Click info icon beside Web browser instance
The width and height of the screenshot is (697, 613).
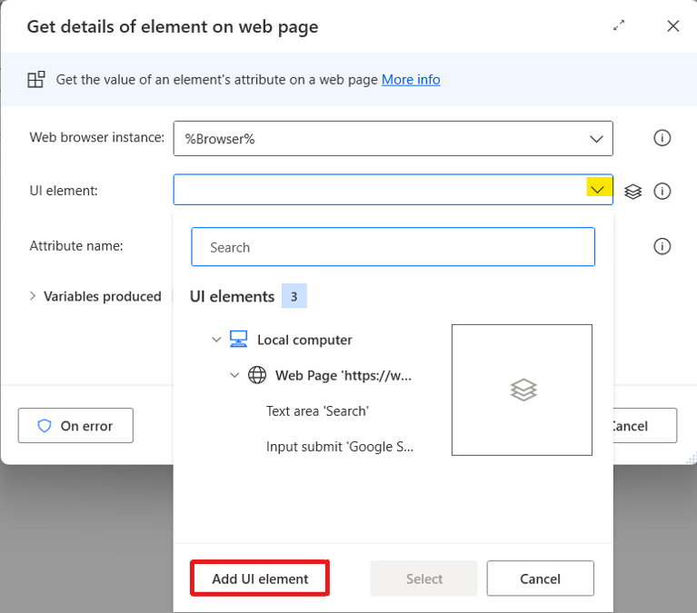coord(662,138)
